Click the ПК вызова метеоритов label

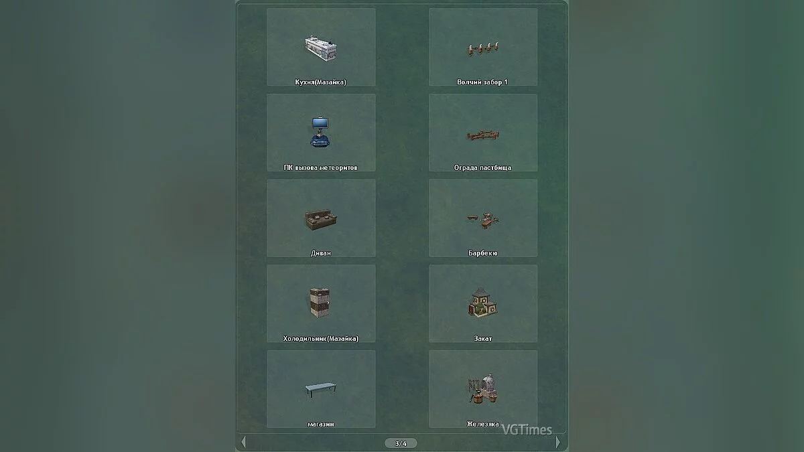(321, 168)
